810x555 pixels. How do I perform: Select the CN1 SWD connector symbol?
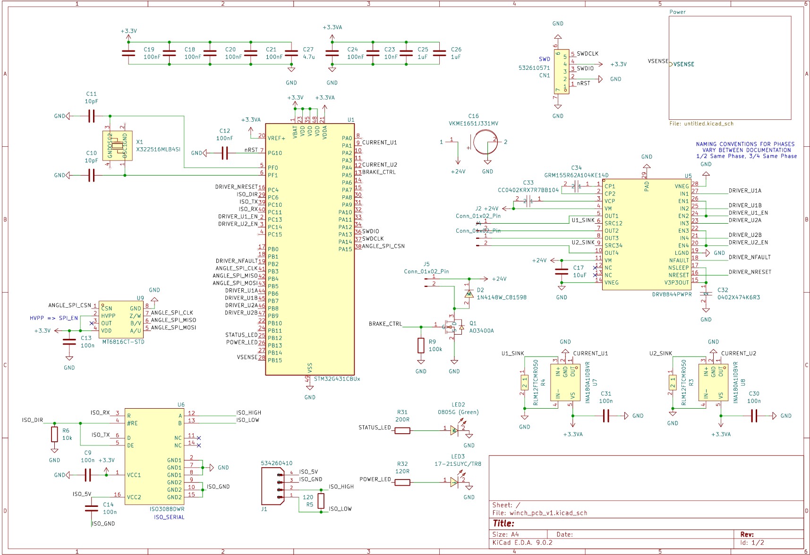(562, 72)
